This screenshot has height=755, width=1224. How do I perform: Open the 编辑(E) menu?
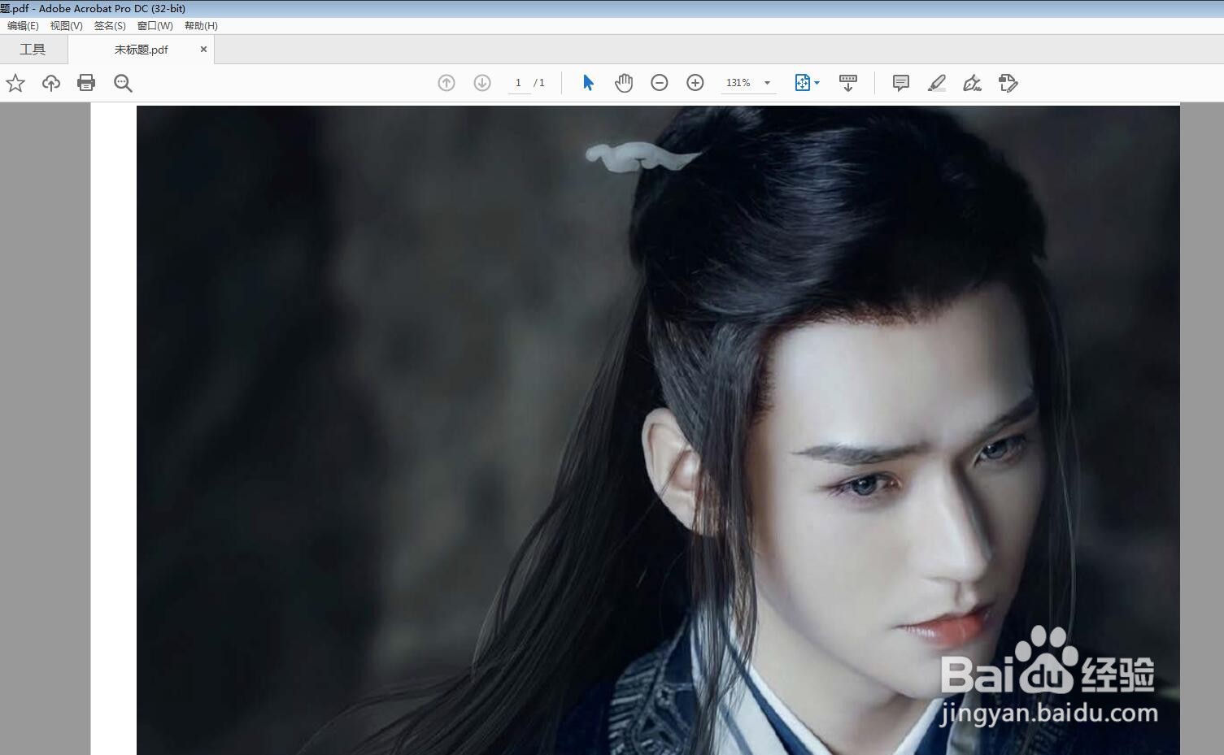coord(23,26)
